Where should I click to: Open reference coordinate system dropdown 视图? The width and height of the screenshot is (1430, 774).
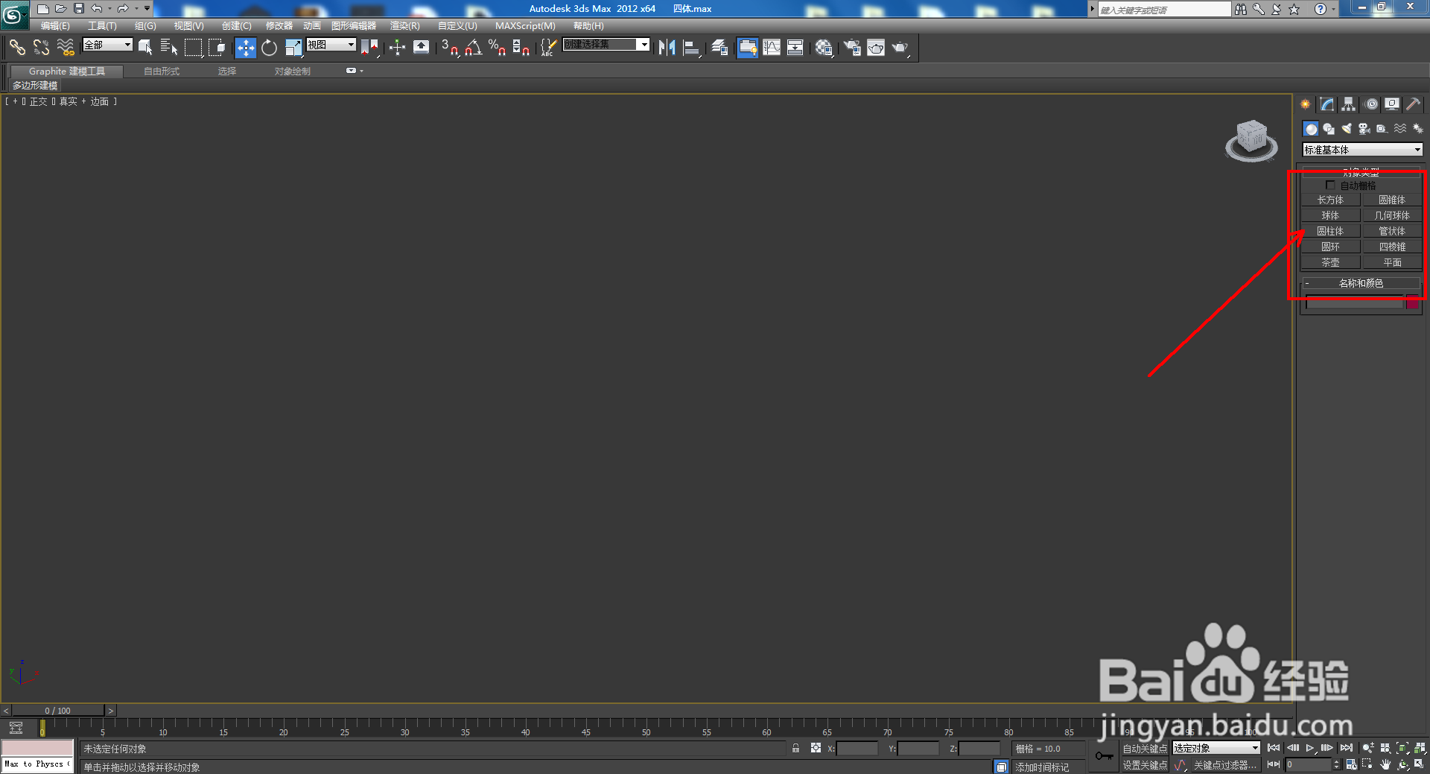[x=331, y=45]
